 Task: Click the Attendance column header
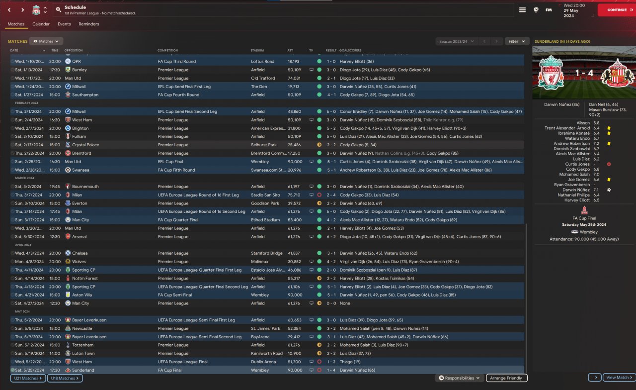pos(290,50)
